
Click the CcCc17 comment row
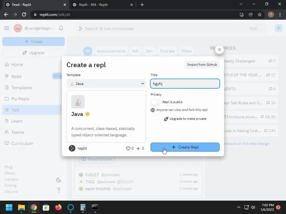click(x=139, y=175)
